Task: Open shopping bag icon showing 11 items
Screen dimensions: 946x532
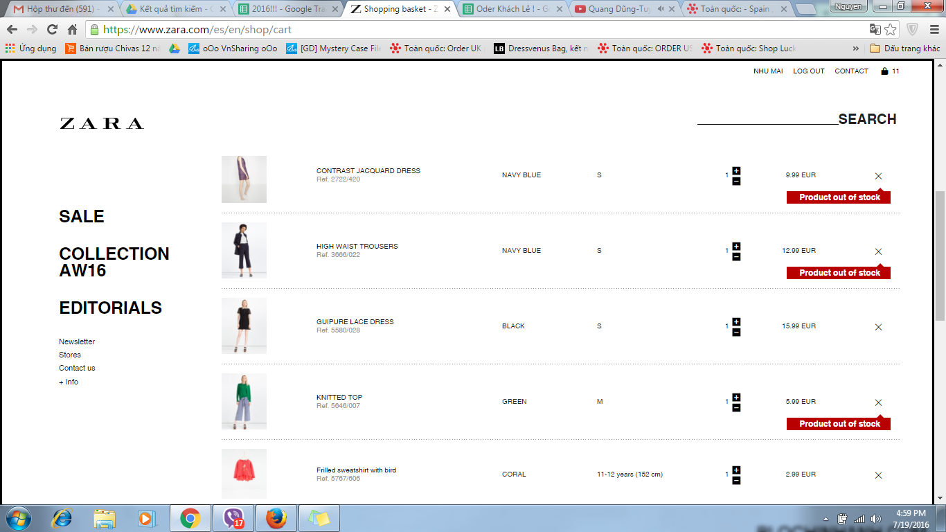Action: [884, 71]
